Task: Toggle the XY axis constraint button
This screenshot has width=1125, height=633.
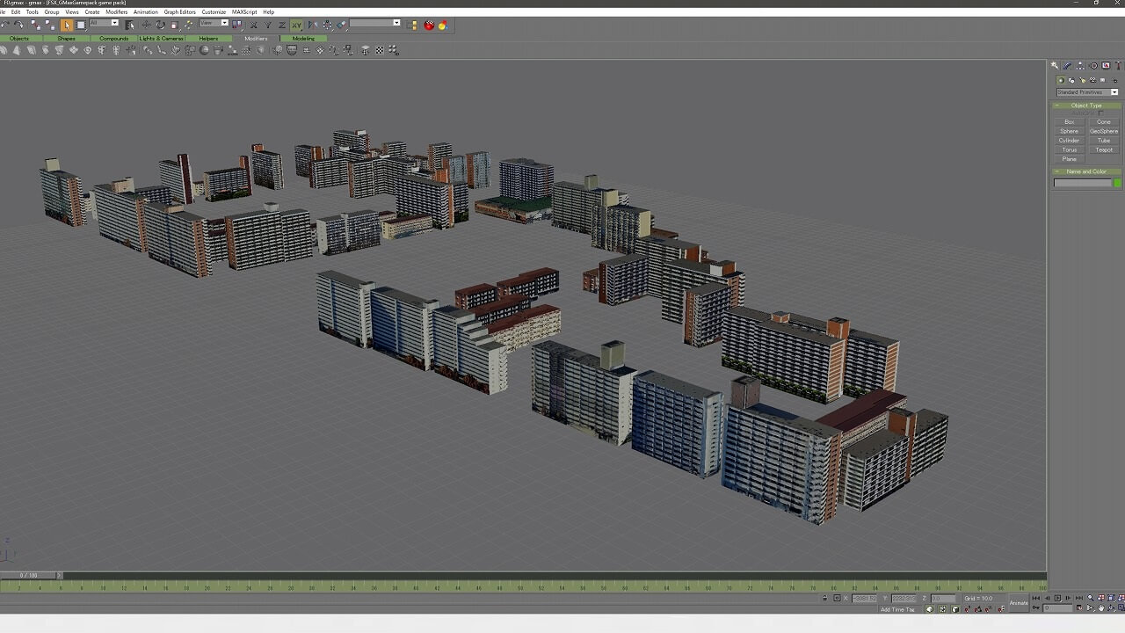Action: [x=296, y=25]
